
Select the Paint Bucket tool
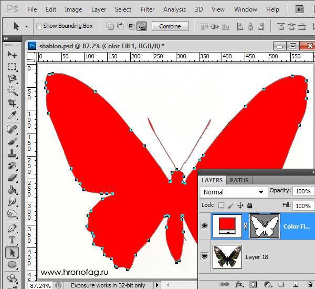coord(12,190)
